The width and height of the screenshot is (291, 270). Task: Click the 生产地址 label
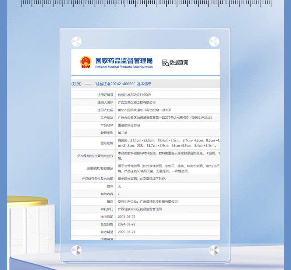point(107,118)
